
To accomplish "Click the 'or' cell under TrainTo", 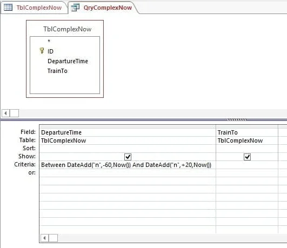I will coord(247,173).
